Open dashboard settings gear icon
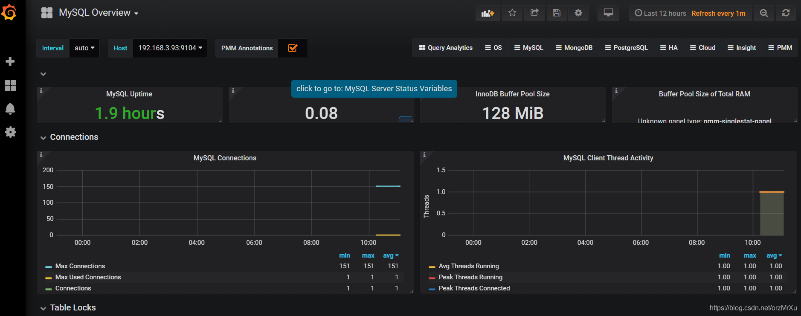 (x=578, y=13)
